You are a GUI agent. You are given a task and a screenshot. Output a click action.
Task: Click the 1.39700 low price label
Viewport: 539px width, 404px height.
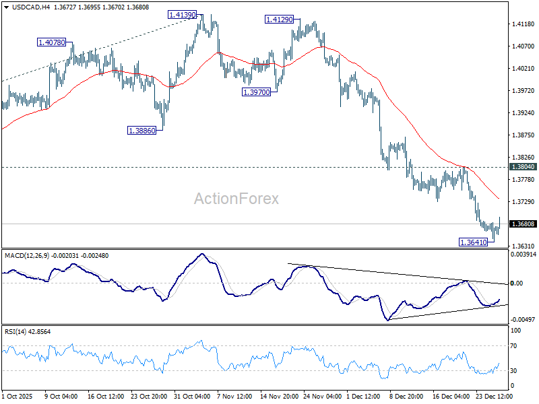257,92
